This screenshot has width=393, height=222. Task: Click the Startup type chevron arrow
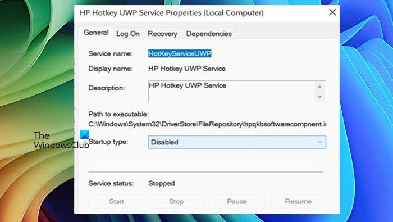319,142
